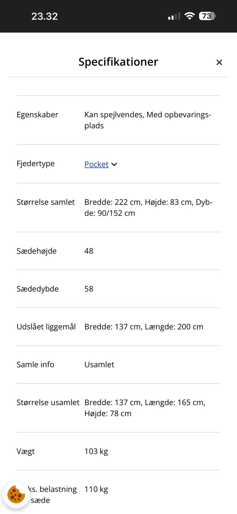Tap the clock showing 23.32
Image resolution: width=237 pixels, height=514 pixels.
45,16
